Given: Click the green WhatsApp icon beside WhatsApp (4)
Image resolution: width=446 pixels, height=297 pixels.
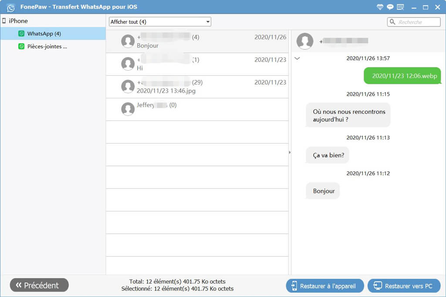Looking at the screenshot, I should click(21, 33).
